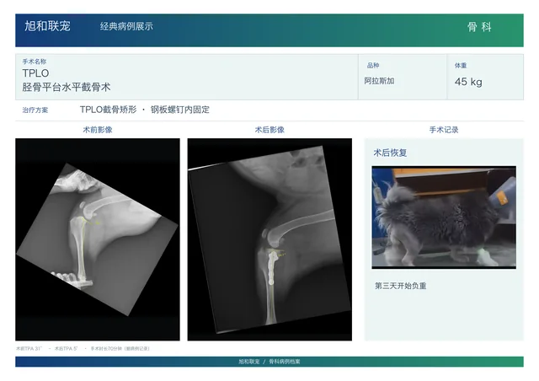Screen dimensions: 539x381
Task: Open the post-operative X-ray with plate
Action: click(269, 239)
